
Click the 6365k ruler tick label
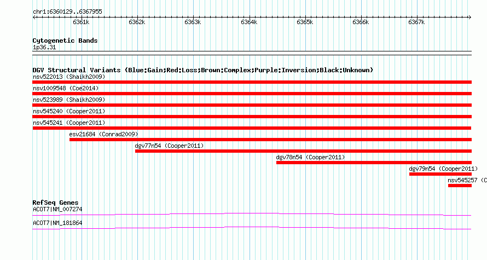pyautogui.click(x=305, y=22)
